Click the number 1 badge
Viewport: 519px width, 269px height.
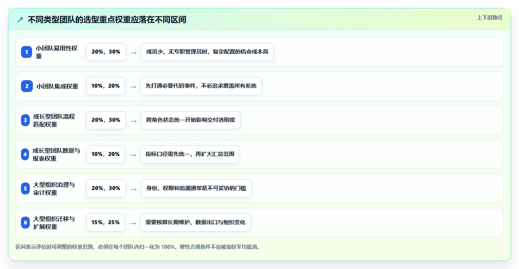coord(27,52)
